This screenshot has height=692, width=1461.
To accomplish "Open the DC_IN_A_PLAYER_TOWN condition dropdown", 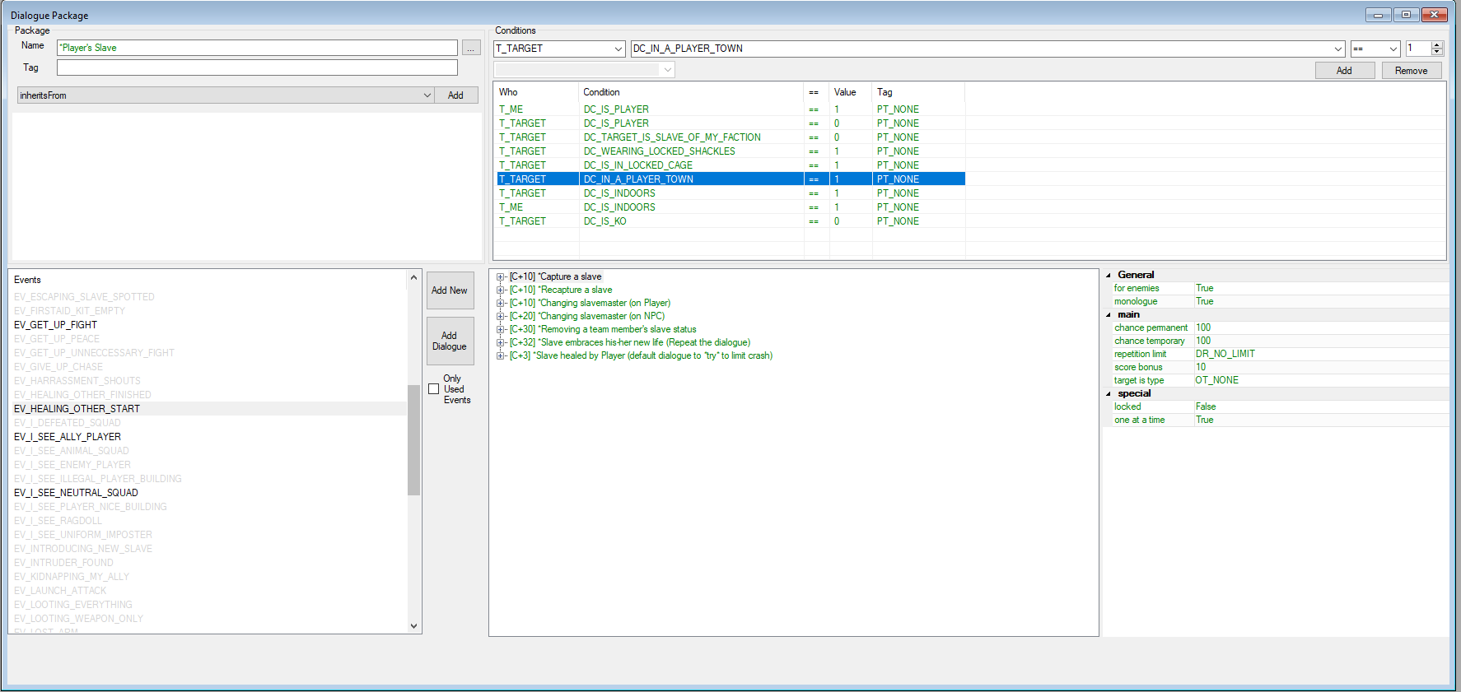I will point(1338,49).
